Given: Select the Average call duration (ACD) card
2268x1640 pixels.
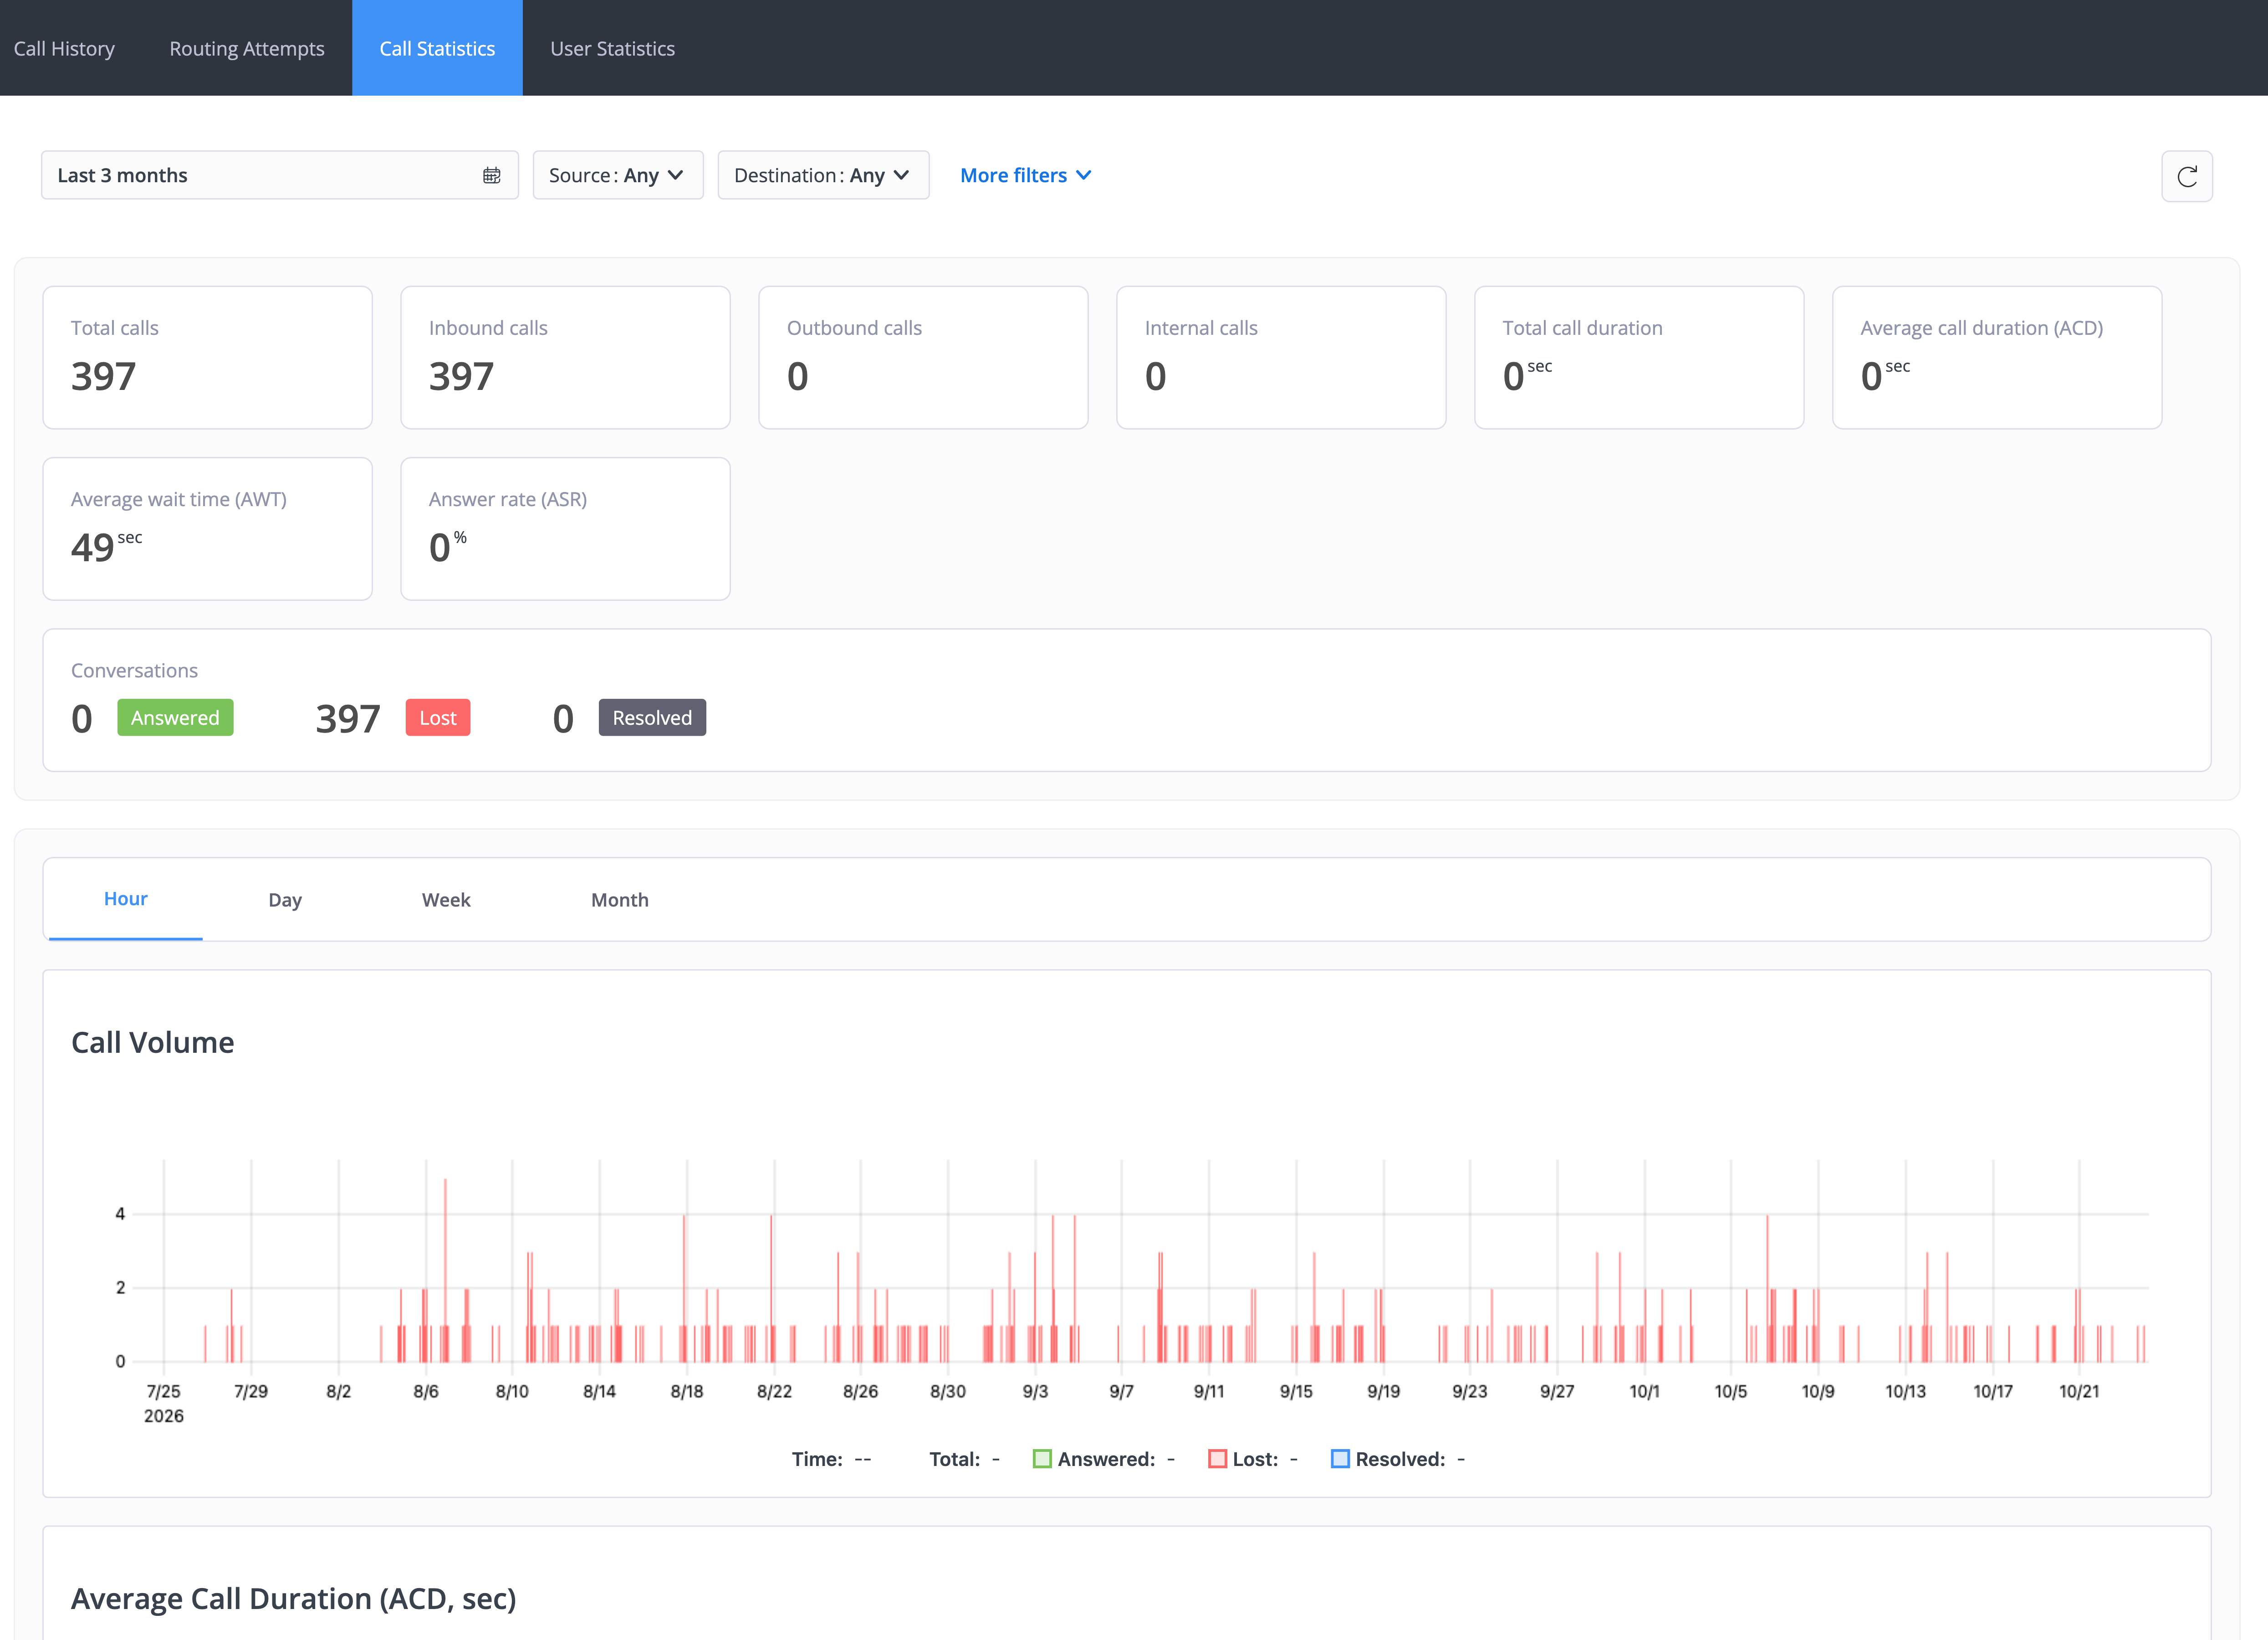Looking at the screenshot, I should pos(1998,358).
